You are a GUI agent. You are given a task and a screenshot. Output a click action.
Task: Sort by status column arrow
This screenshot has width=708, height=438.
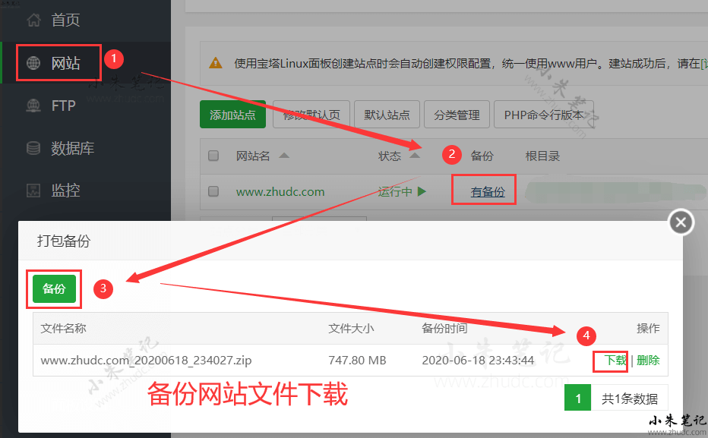[x=415, y=156]
